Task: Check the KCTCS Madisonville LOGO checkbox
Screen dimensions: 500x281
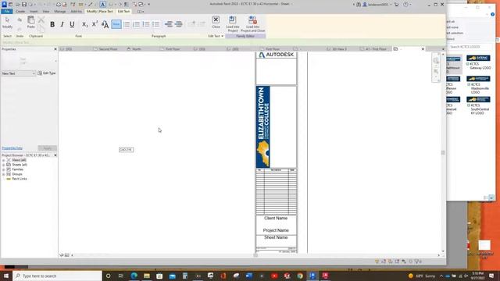Action: pos(469,85)
